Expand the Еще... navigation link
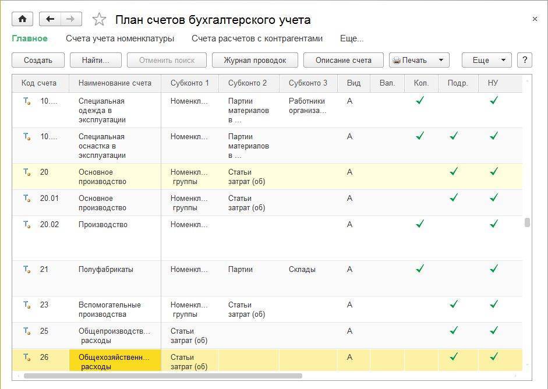 tap(351, 38)
